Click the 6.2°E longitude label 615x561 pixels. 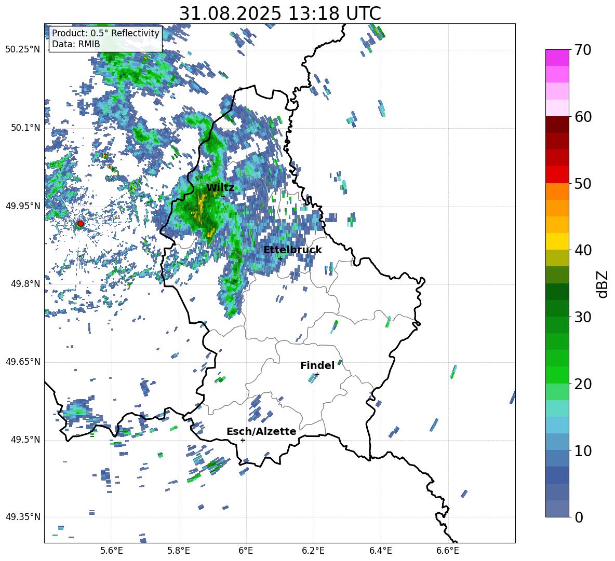click(x=313, y=551)
